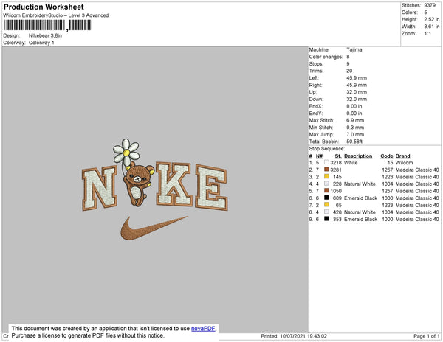The height and width of the screenshot is (342, 443).
Task: Click the Trims value '20'
Action: tap(349, 71)
